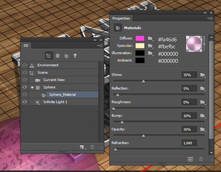221x172 pixels.
Task: Click the Roughness value field
Action: (x=189, y=102)
